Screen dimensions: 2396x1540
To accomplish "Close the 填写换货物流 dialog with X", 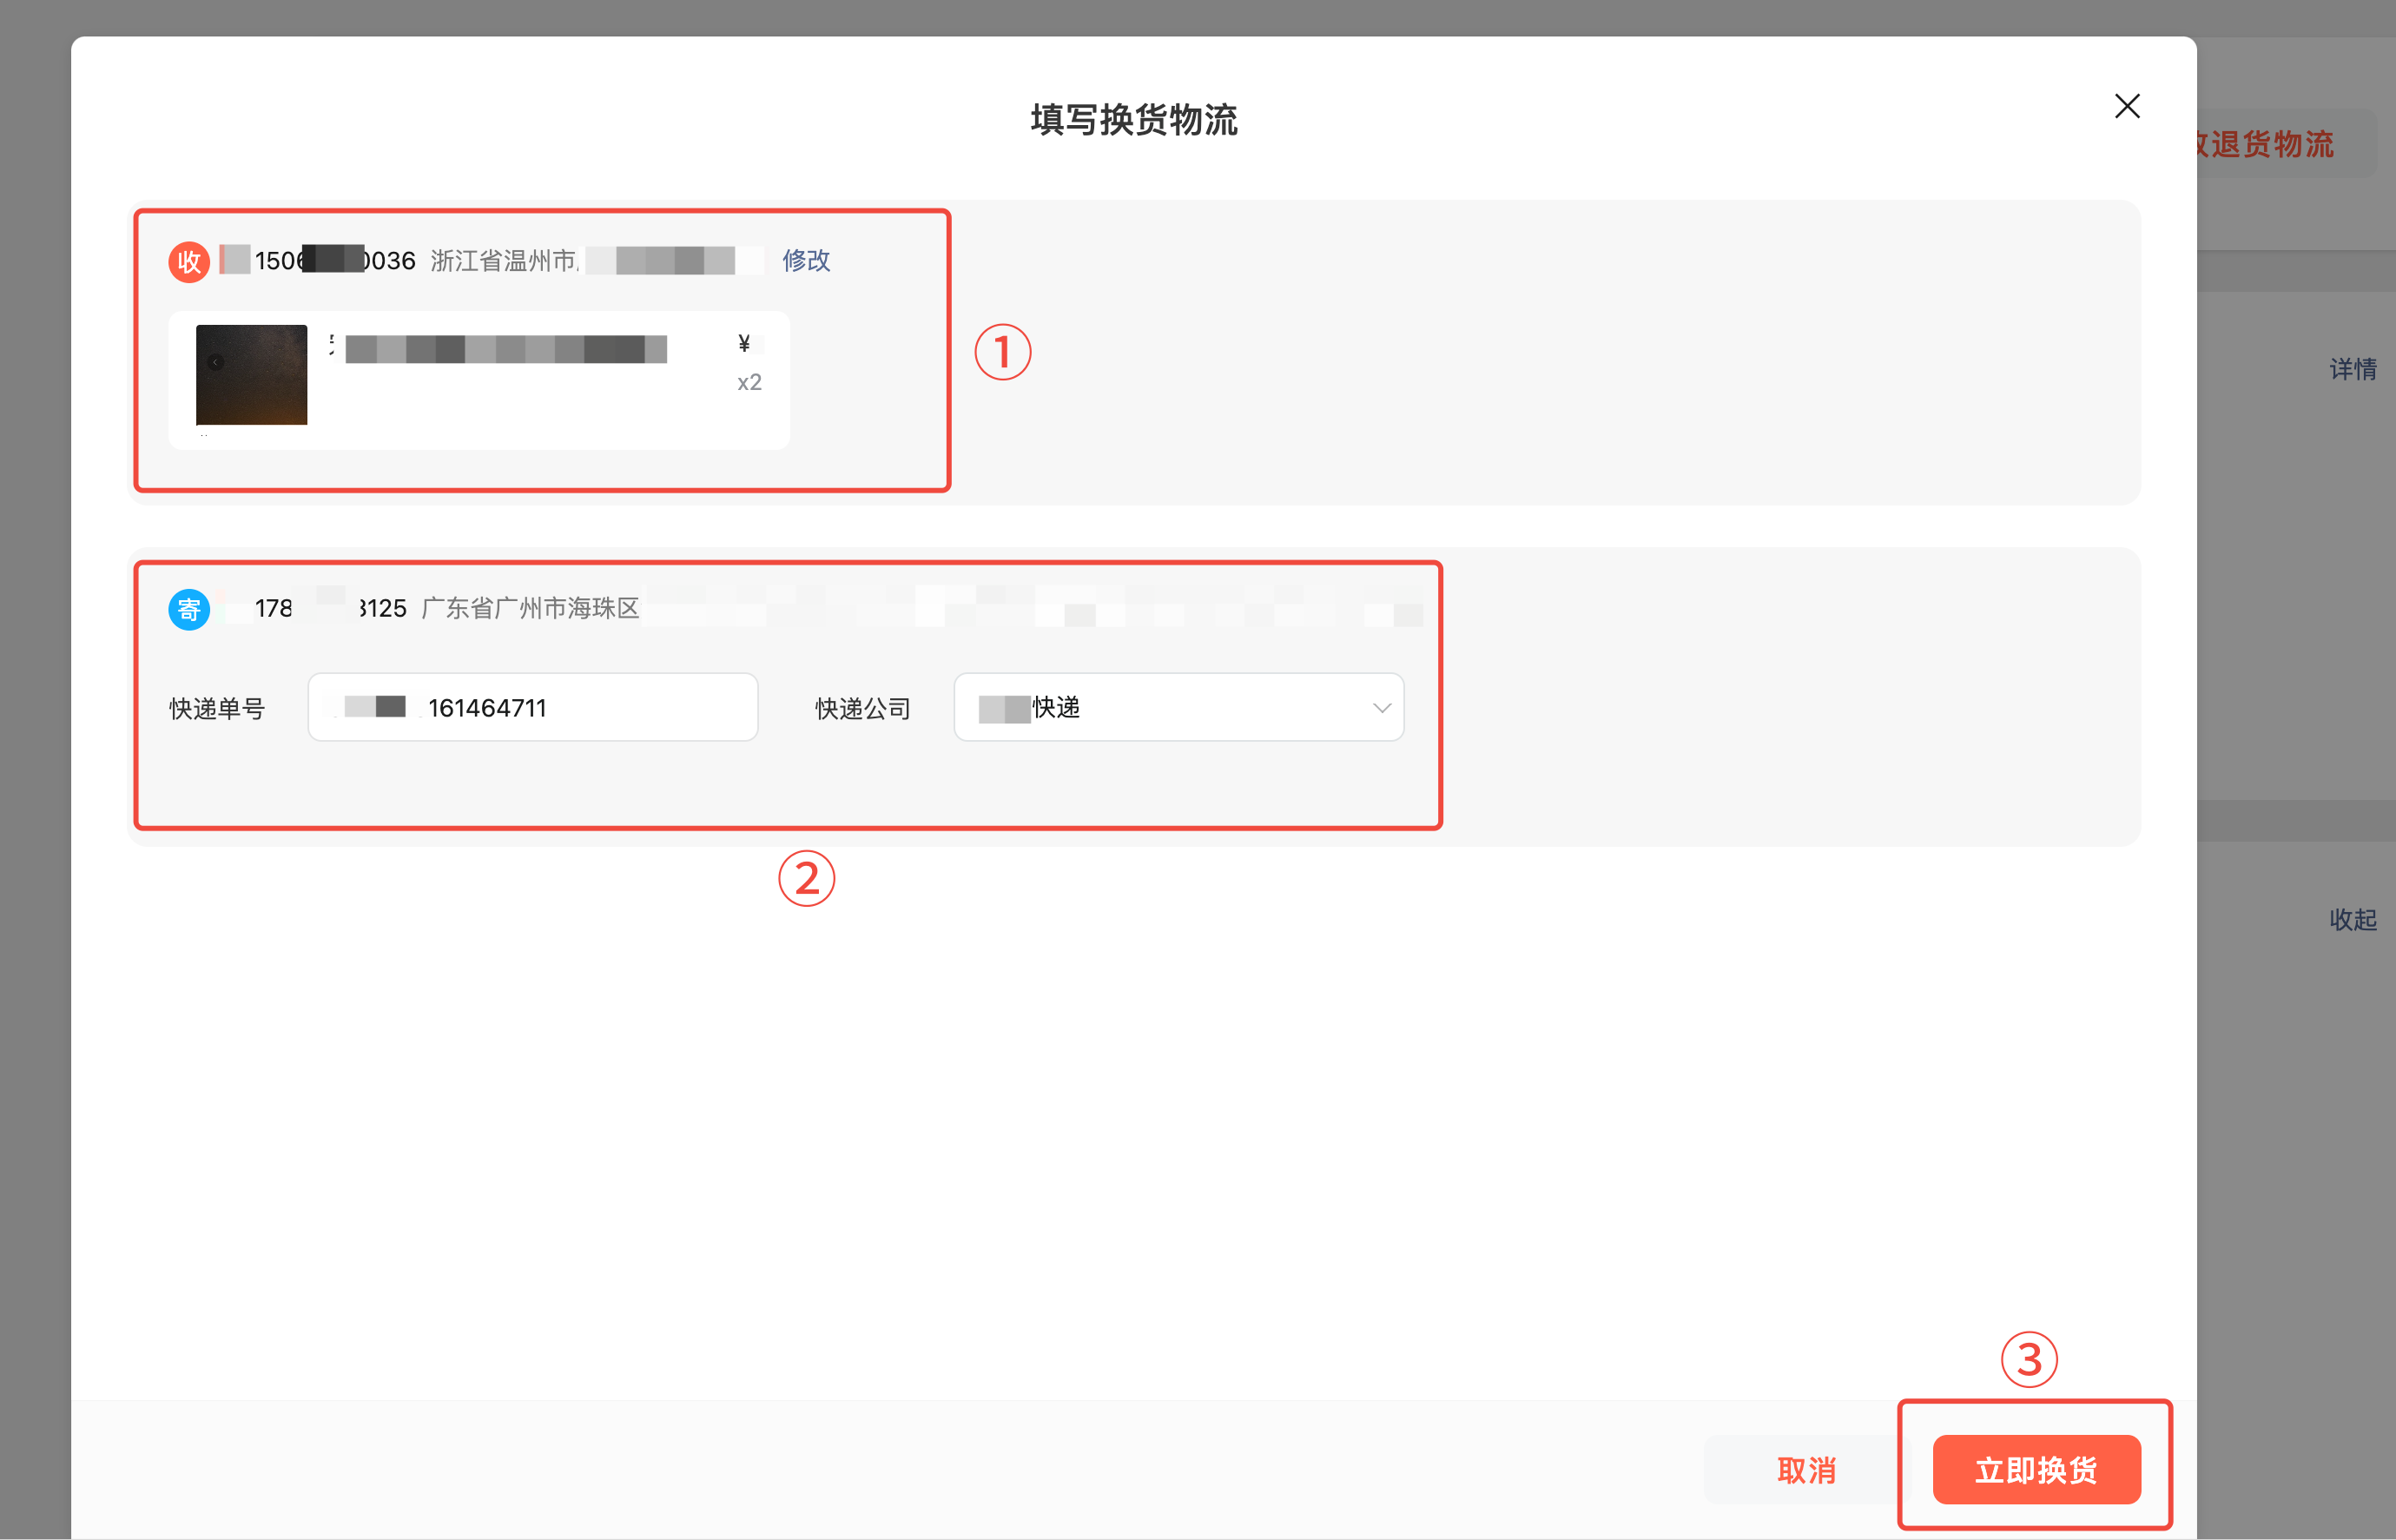I will 2126,106.
